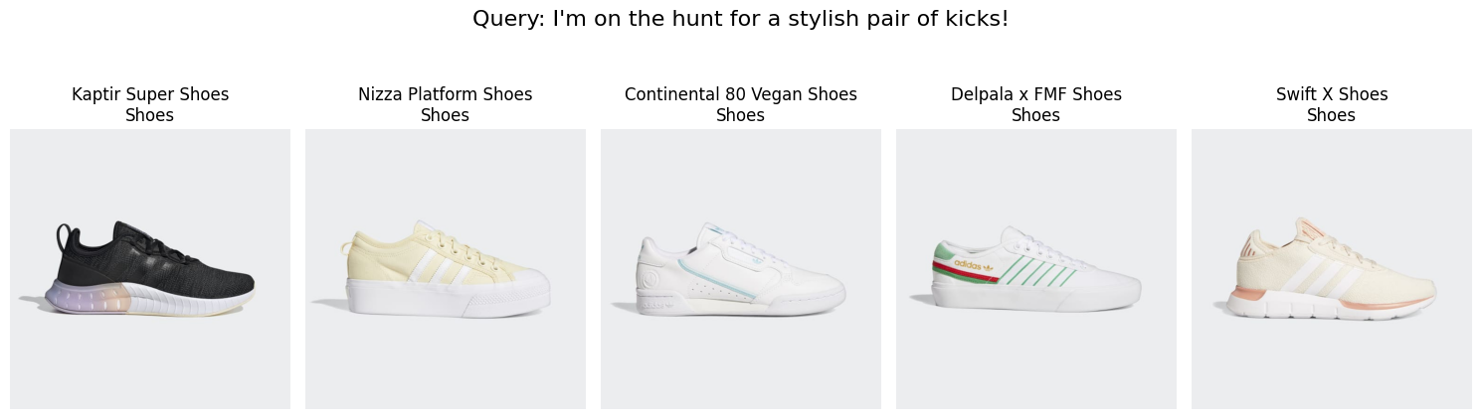
Task: Click the query text about stylish kicks
Action: point(741,19)
